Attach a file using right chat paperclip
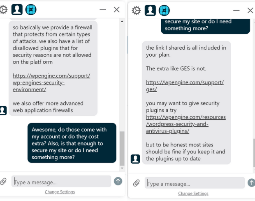This screenshot has width=255, height=201. point(137,183)
